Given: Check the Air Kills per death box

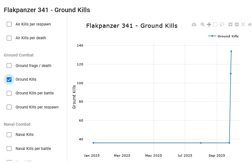Looking at the screenshot, I should coord(9,38).
